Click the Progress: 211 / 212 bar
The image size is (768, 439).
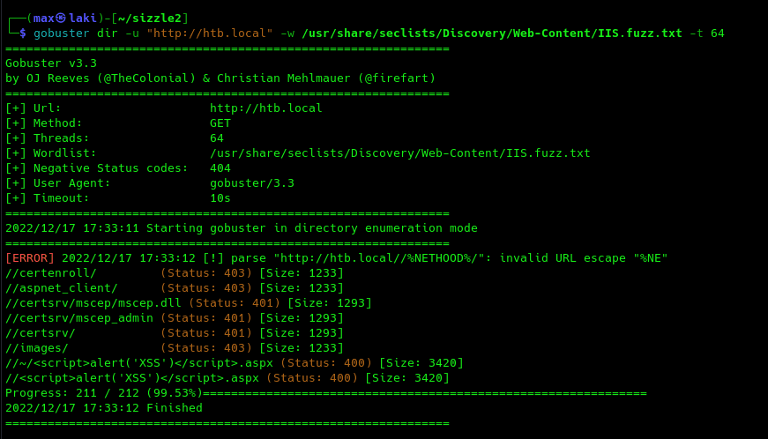[x=325, y=393]
